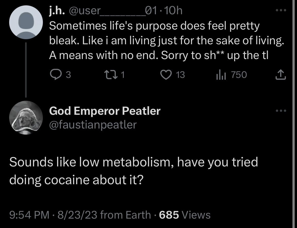Visit the @faustianpeatler handle
Image resolution: width=297 pixels, height=228 pixels.
(93, 124)
